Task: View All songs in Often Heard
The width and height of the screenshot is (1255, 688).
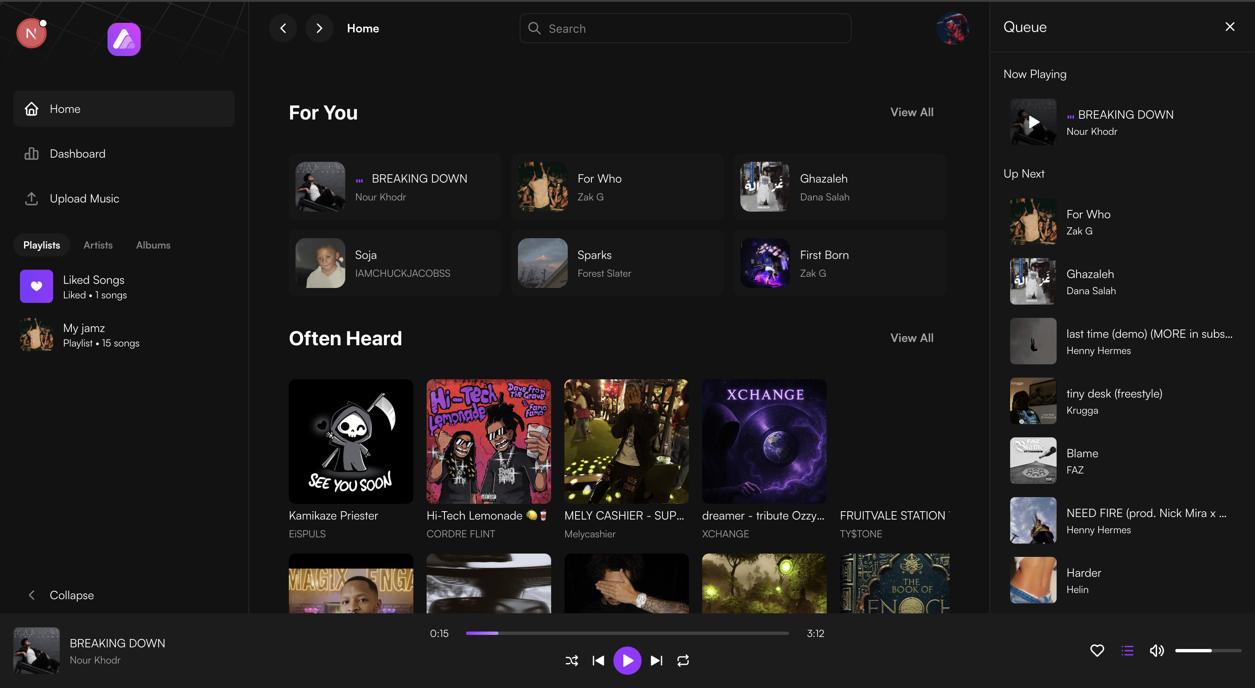Action: click(911, 337)
